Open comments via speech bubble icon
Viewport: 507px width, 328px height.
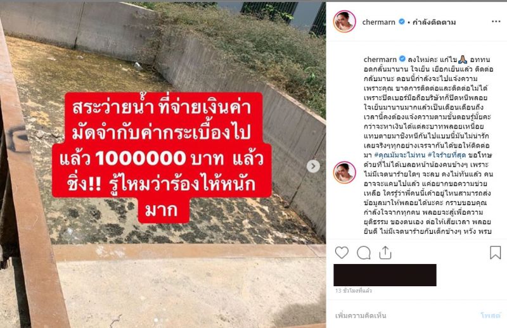(x=363, y=253)
